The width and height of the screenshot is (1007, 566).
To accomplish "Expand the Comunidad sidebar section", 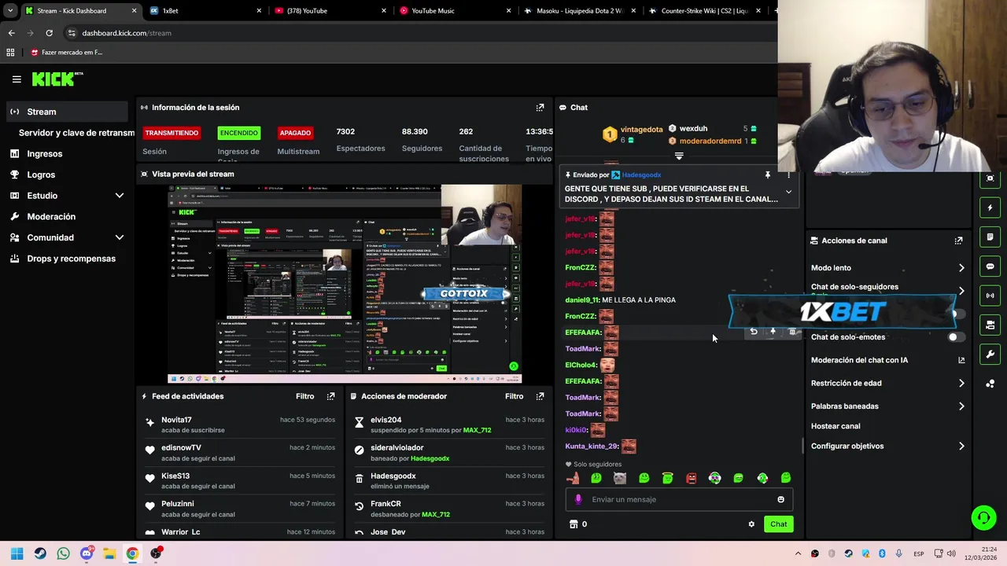I will (x=119, y=237).
